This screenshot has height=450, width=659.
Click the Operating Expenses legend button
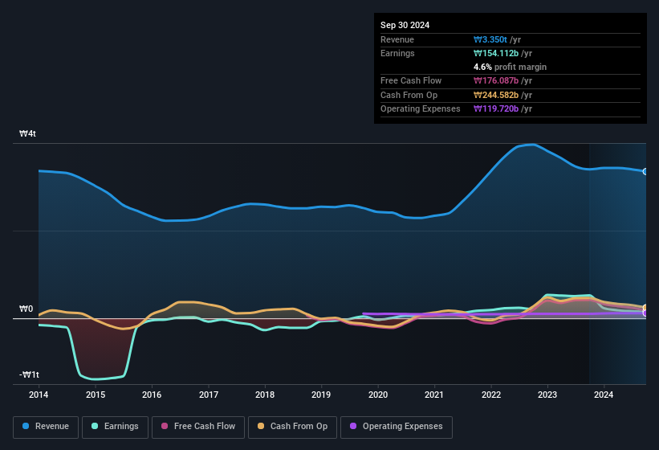[397, 427]
